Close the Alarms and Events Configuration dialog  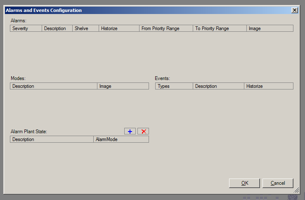click(x=294, y=10)
